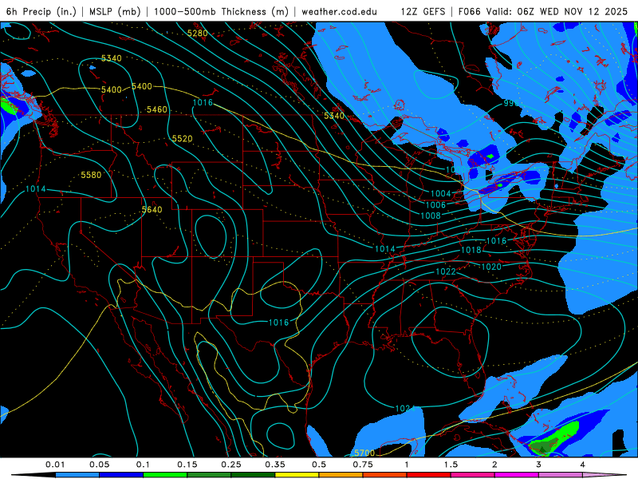Click the 0.25 legend value
This screenshot has height=479, width=638.
pyautogui.click(x=231, y=465)
